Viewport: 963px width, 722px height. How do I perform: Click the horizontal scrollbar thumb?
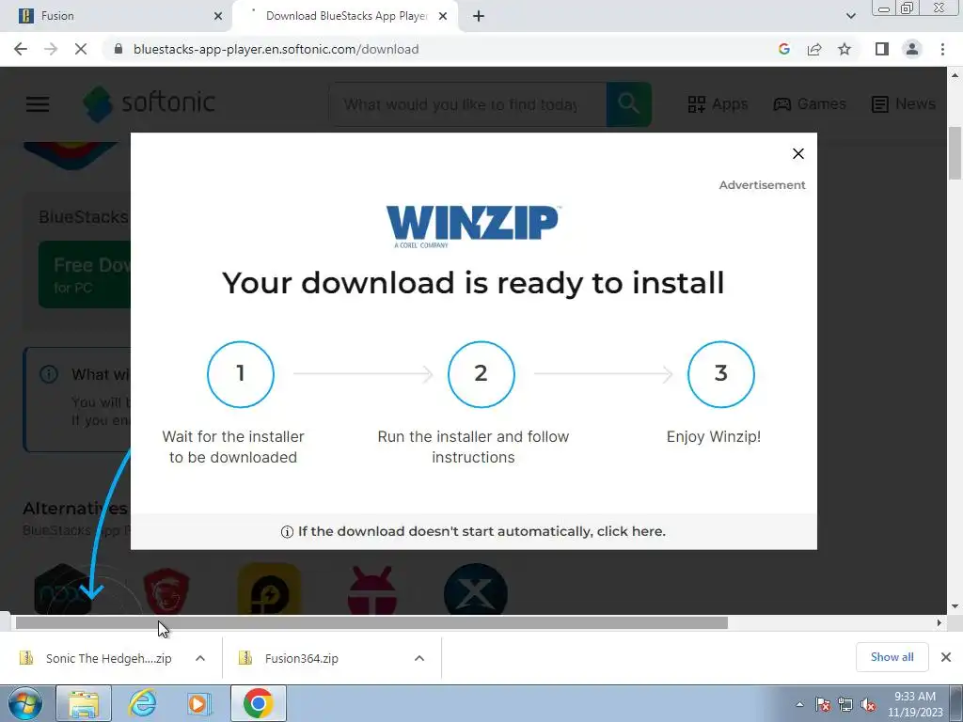coord(371,623)
